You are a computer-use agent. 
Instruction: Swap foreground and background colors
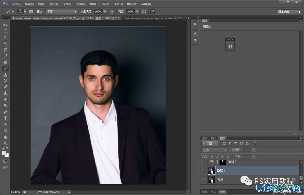7,148
